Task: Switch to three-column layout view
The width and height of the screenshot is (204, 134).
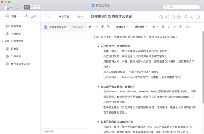Action: [x=27, y=7]
